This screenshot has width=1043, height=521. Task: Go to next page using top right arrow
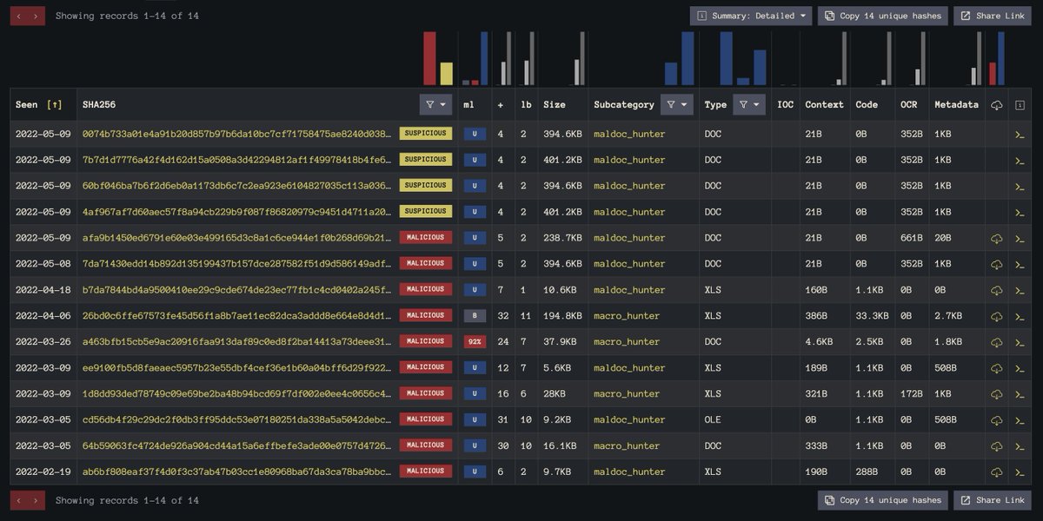pos(36,16)
